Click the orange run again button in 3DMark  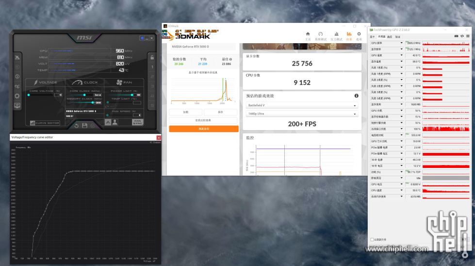(204, 129)
